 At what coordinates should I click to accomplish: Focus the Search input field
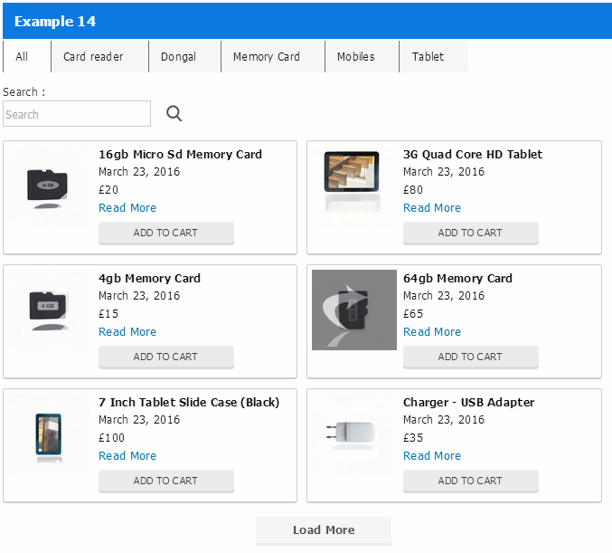(77, 114)
